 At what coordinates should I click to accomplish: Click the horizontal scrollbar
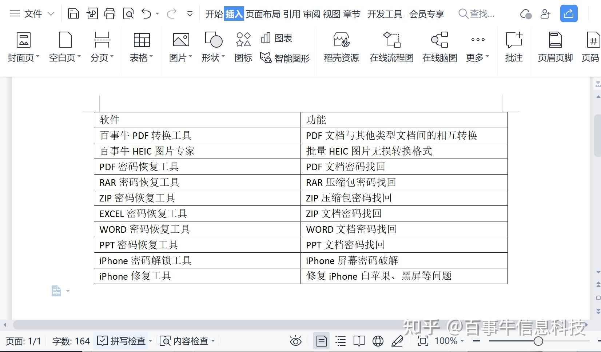pyautogui.click(x=300, y=324)
